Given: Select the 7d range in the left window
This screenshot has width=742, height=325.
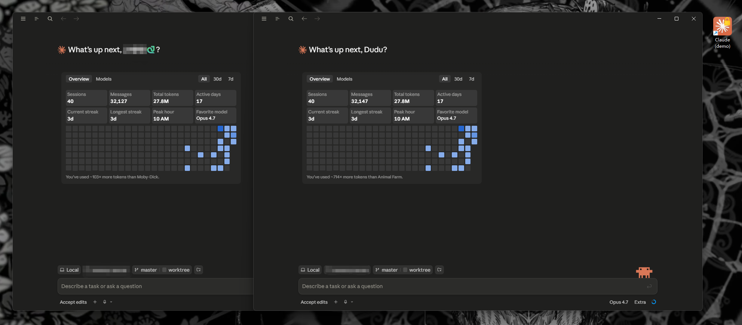Looking at the screenshot, I should click(231, 79).
